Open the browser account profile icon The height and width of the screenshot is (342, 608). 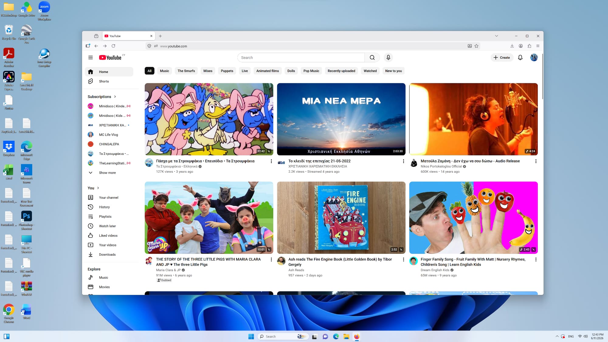coord(521,46)
